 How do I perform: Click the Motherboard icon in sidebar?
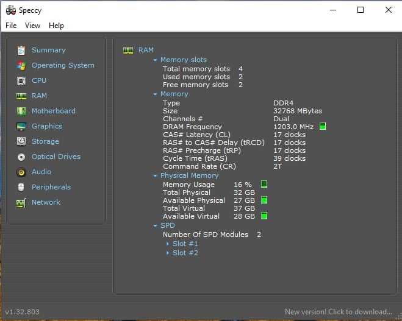click(21, 111)
